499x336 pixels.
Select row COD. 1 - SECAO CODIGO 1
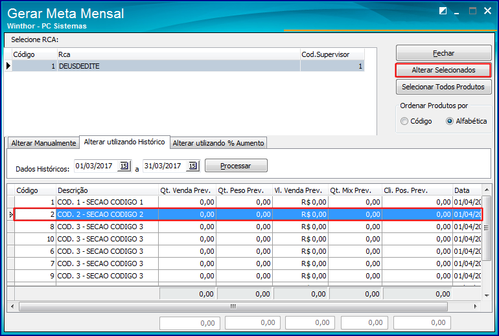pyautogui.click(x=248, y=202)
